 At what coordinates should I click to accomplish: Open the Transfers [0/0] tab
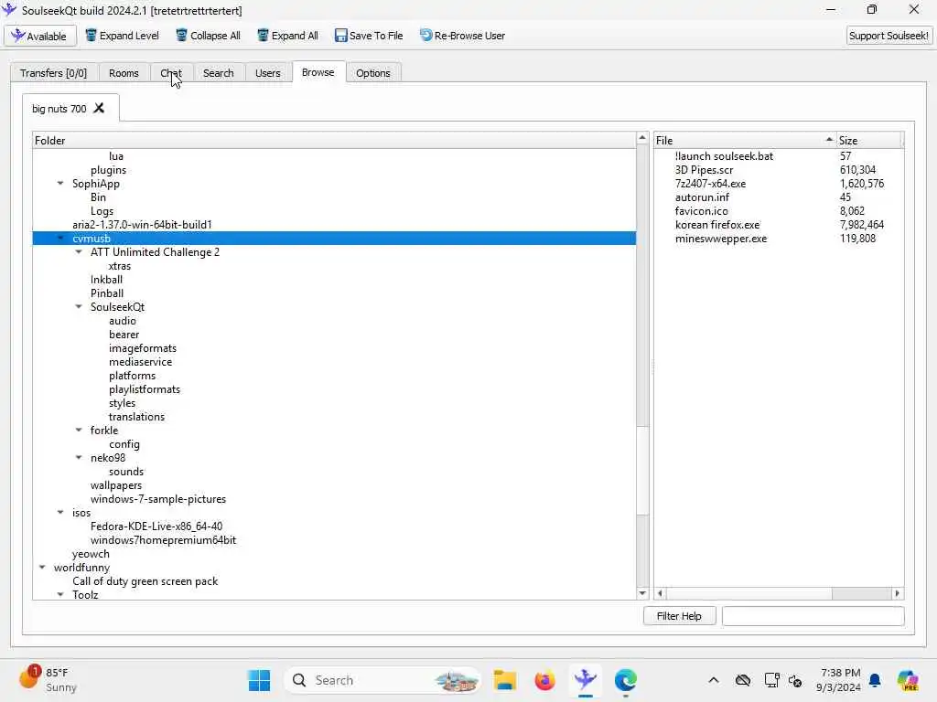pyautogui.click(x=53, y=73)
